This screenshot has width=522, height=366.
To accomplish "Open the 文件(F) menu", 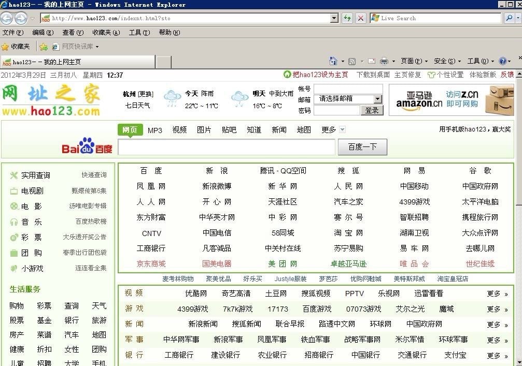I will click(13, 33).
